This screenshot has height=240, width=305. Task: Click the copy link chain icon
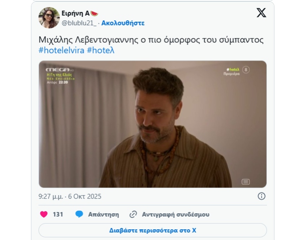(133, 214)
